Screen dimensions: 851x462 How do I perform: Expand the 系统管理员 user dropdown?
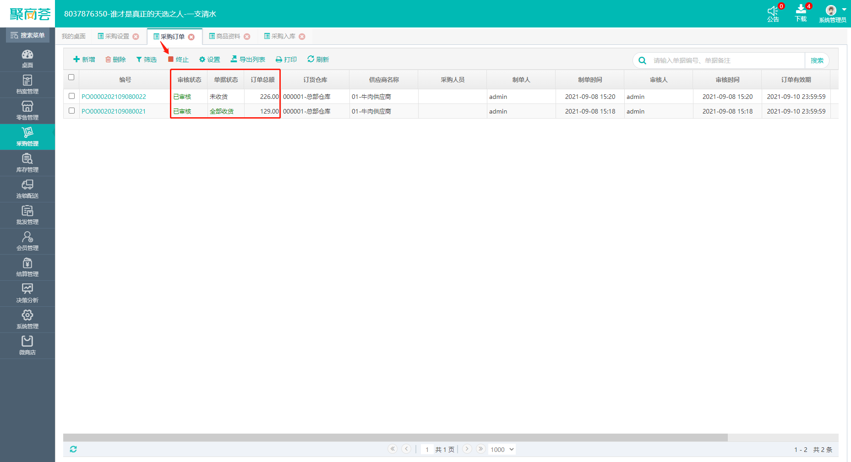point(833,14)
